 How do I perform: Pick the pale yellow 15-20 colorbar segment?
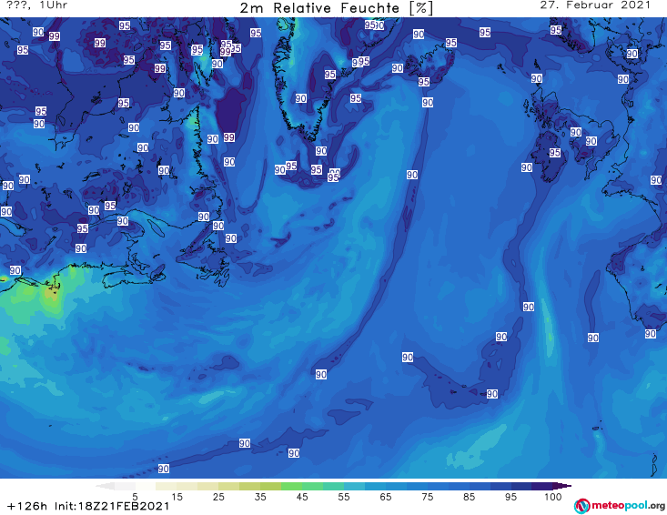pos(187,486)
